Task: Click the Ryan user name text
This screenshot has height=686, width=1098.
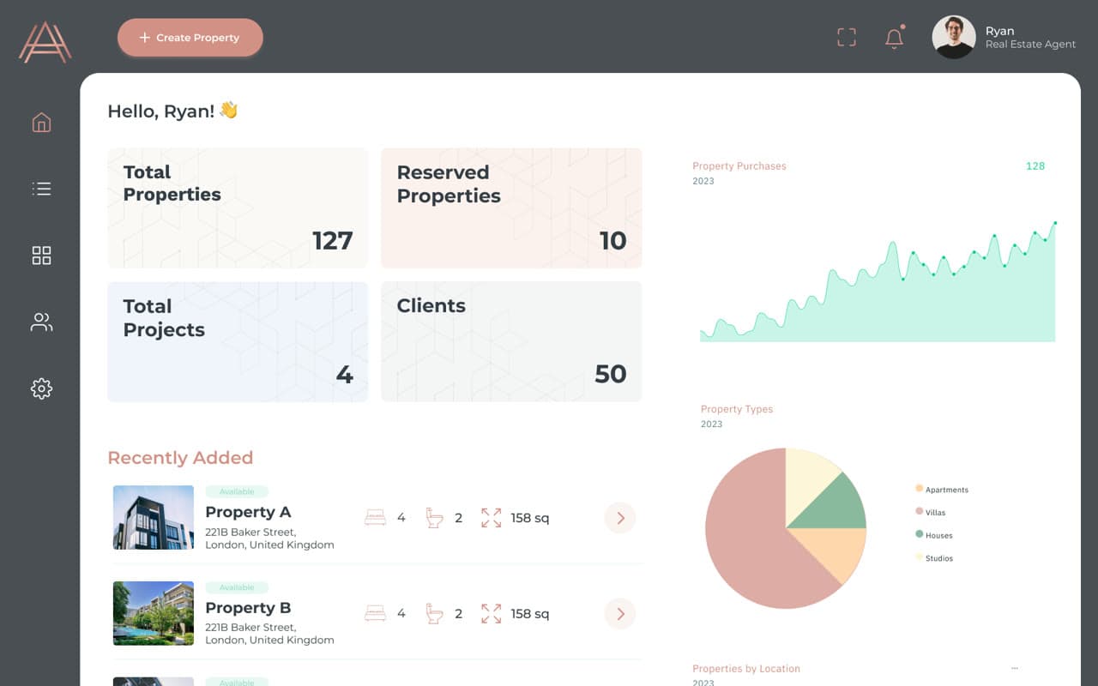Action: pyautogui.click(x=999, y=31)
